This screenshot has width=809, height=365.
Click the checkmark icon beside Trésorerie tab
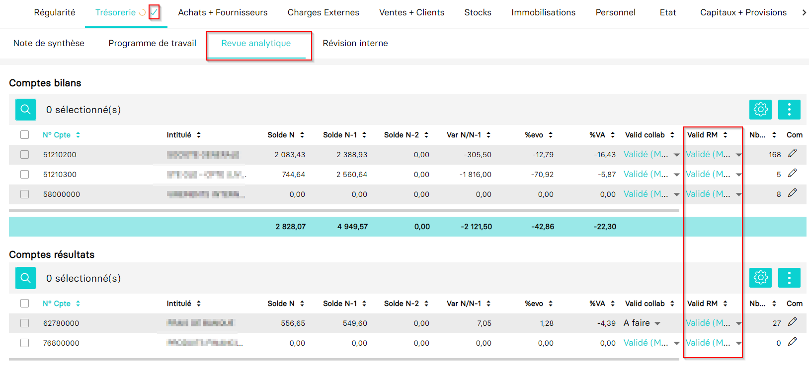pyautogui.click(x=154, y=12)
